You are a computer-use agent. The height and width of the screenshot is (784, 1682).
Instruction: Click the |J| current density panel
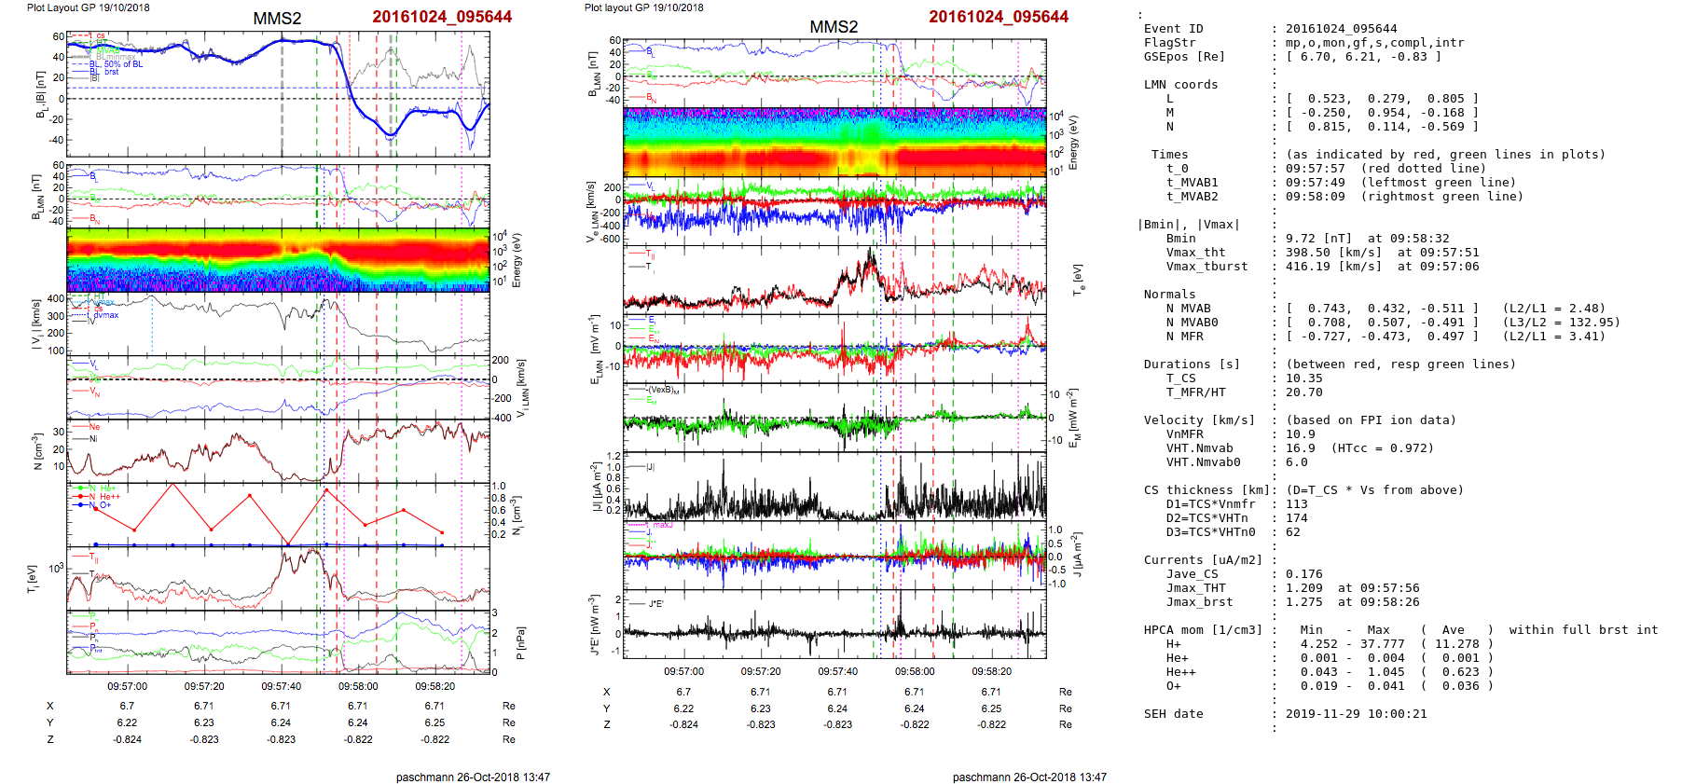[834, 487]
